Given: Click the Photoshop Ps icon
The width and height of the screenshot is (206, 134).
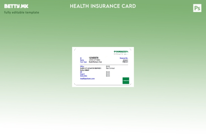Looking at the screenshot, I should (x=197, y=8).
